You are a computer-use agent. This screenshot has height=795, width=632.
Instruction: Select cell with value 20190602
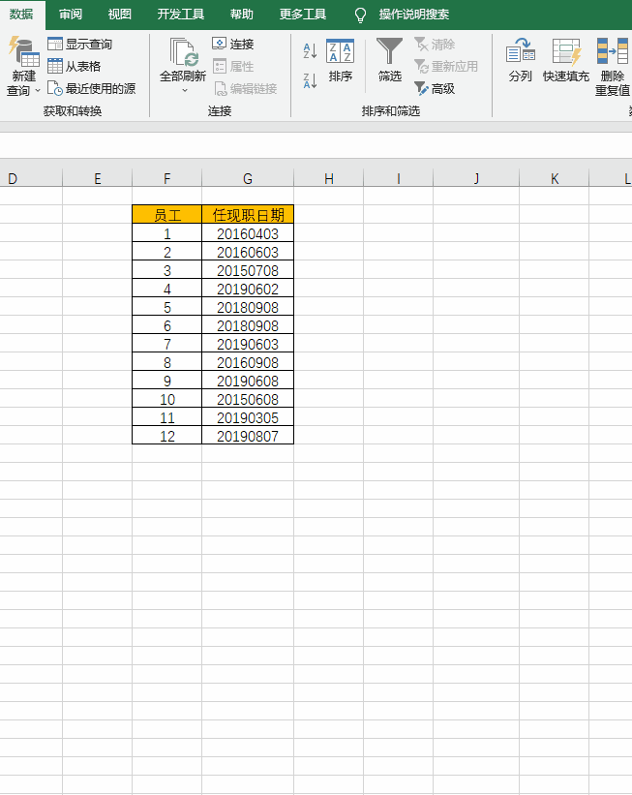(x=248, y=288)
